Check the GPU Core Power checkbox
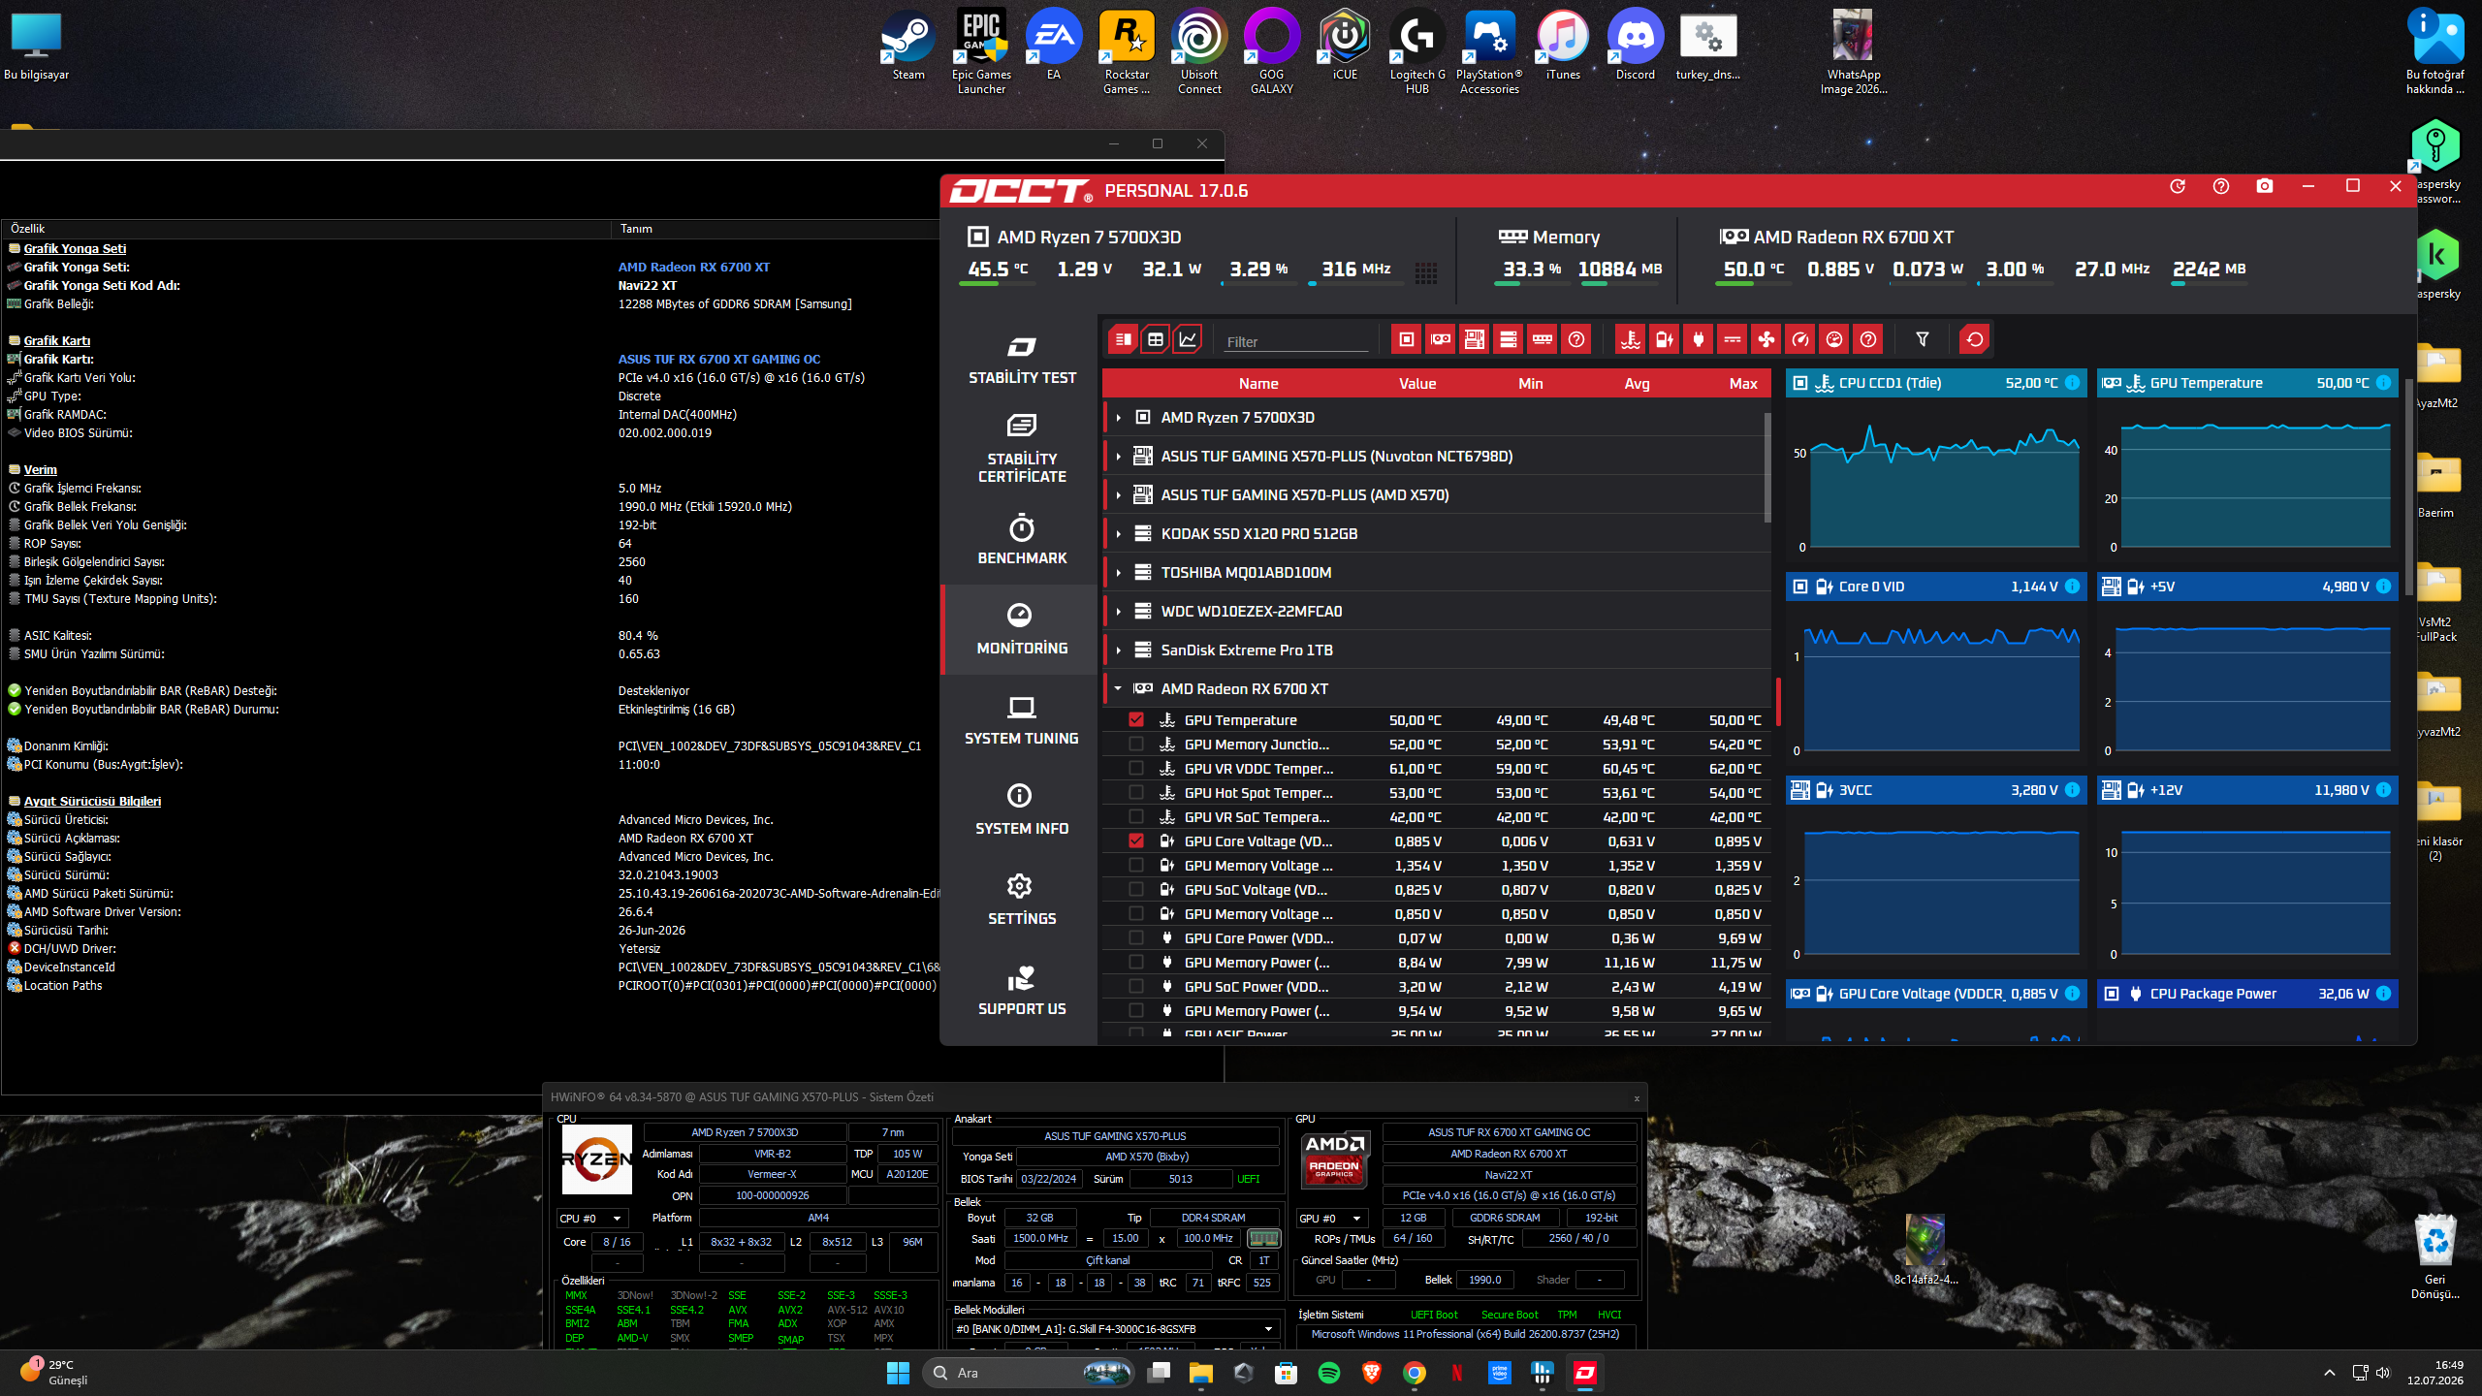Screen dimensions: 2482x1396 (1136, 937)
